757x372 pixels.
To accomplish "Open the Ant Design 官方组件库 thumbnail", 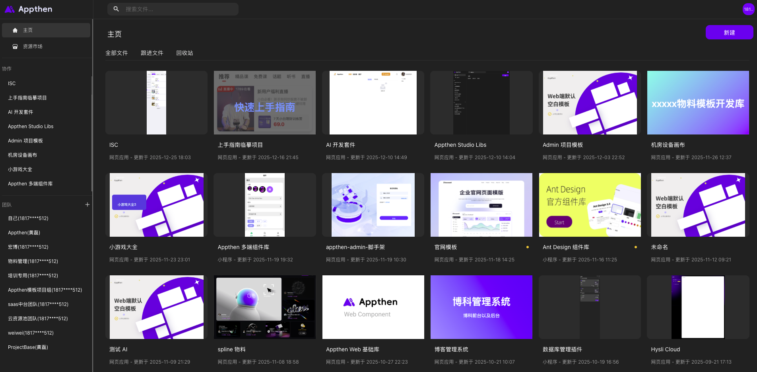I will coord(590,205).
